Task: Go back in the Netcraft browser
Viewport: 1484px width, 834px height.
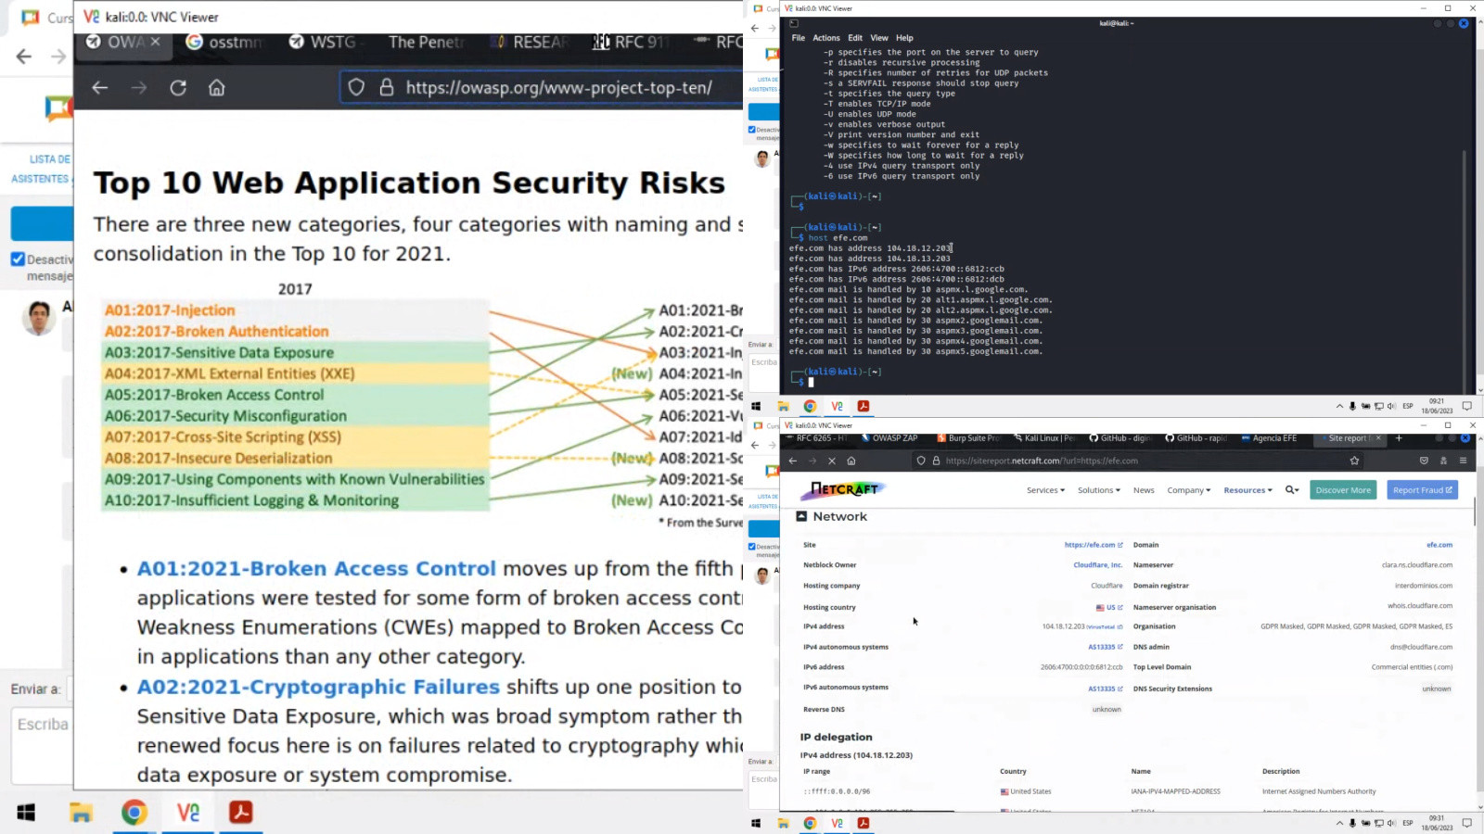Action: 793,461
